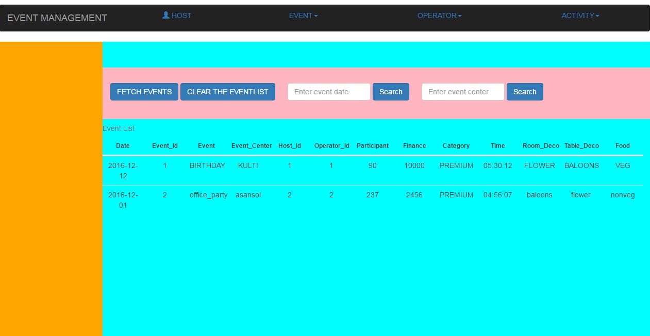Select the Room_Deco column header
The image size is (650, 336).
pos(541,146)
